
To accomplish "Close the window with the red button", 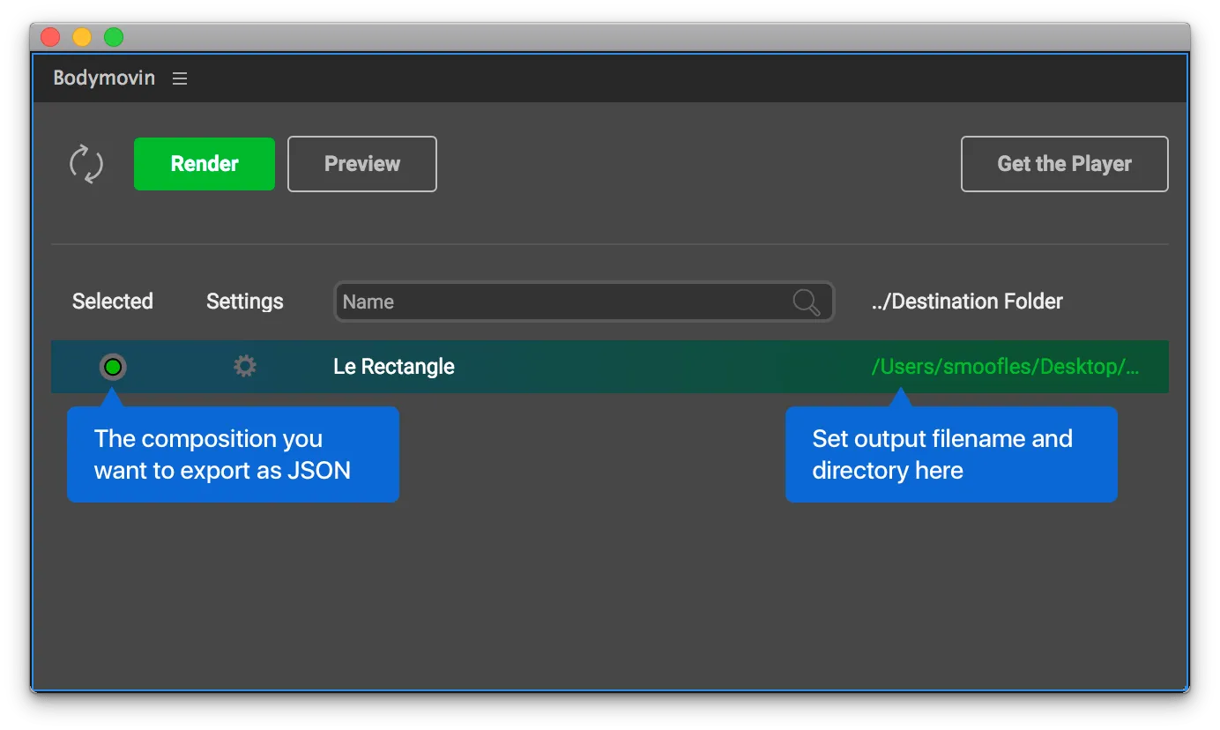I will (50, 37).
